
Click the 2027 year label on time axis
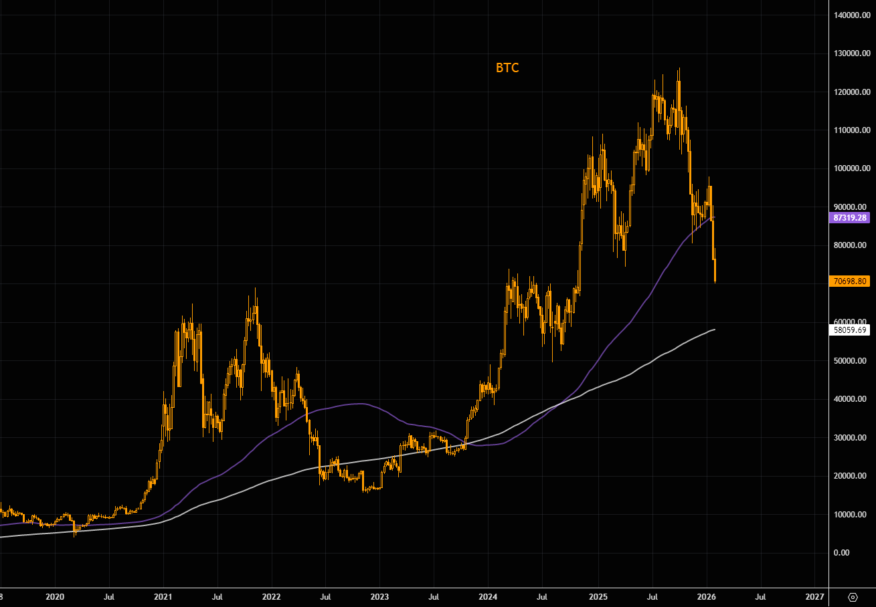[x=814, y=596]
